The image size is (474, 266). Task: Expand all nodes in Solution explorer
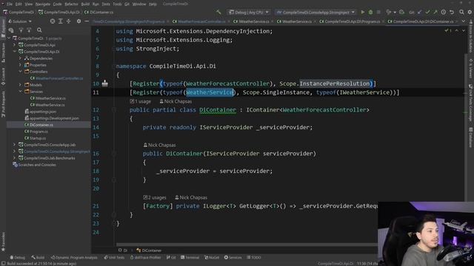click(61, 21)
